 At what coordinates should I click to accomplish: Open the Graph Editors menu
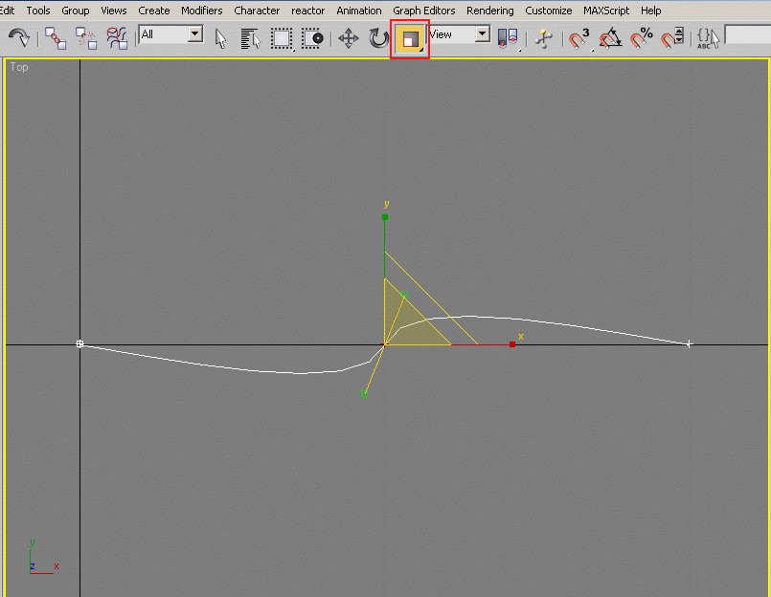(x=424, y=11)
